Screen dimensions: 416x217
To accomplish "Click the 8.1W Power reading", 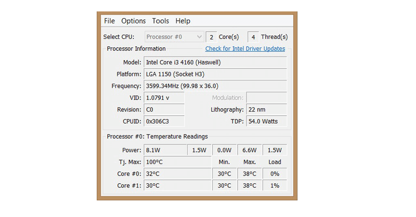I will (165, 150).
